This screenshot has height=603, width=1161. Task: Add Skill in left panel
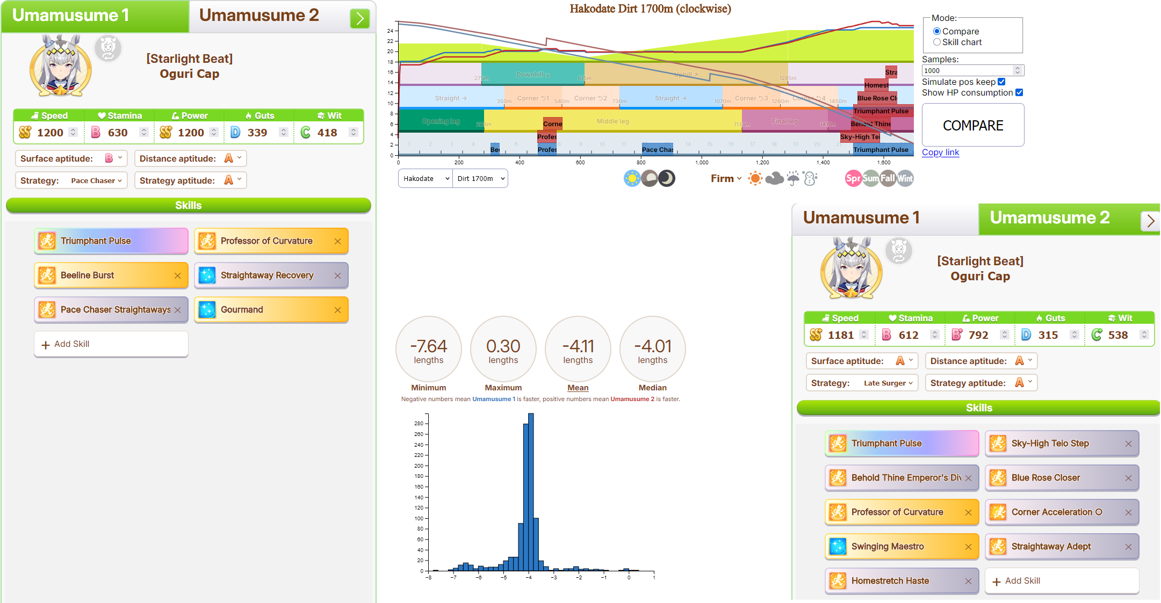[111, 344]
